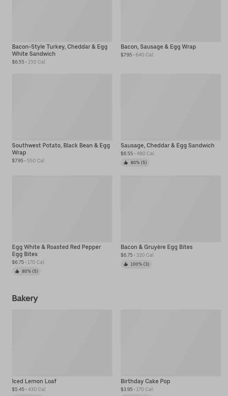Viewport: 228px width, 396px height.
Task: Select Southwest Potato, Black Bean & Egg Wrap
Action: click(x=61, y=149)
